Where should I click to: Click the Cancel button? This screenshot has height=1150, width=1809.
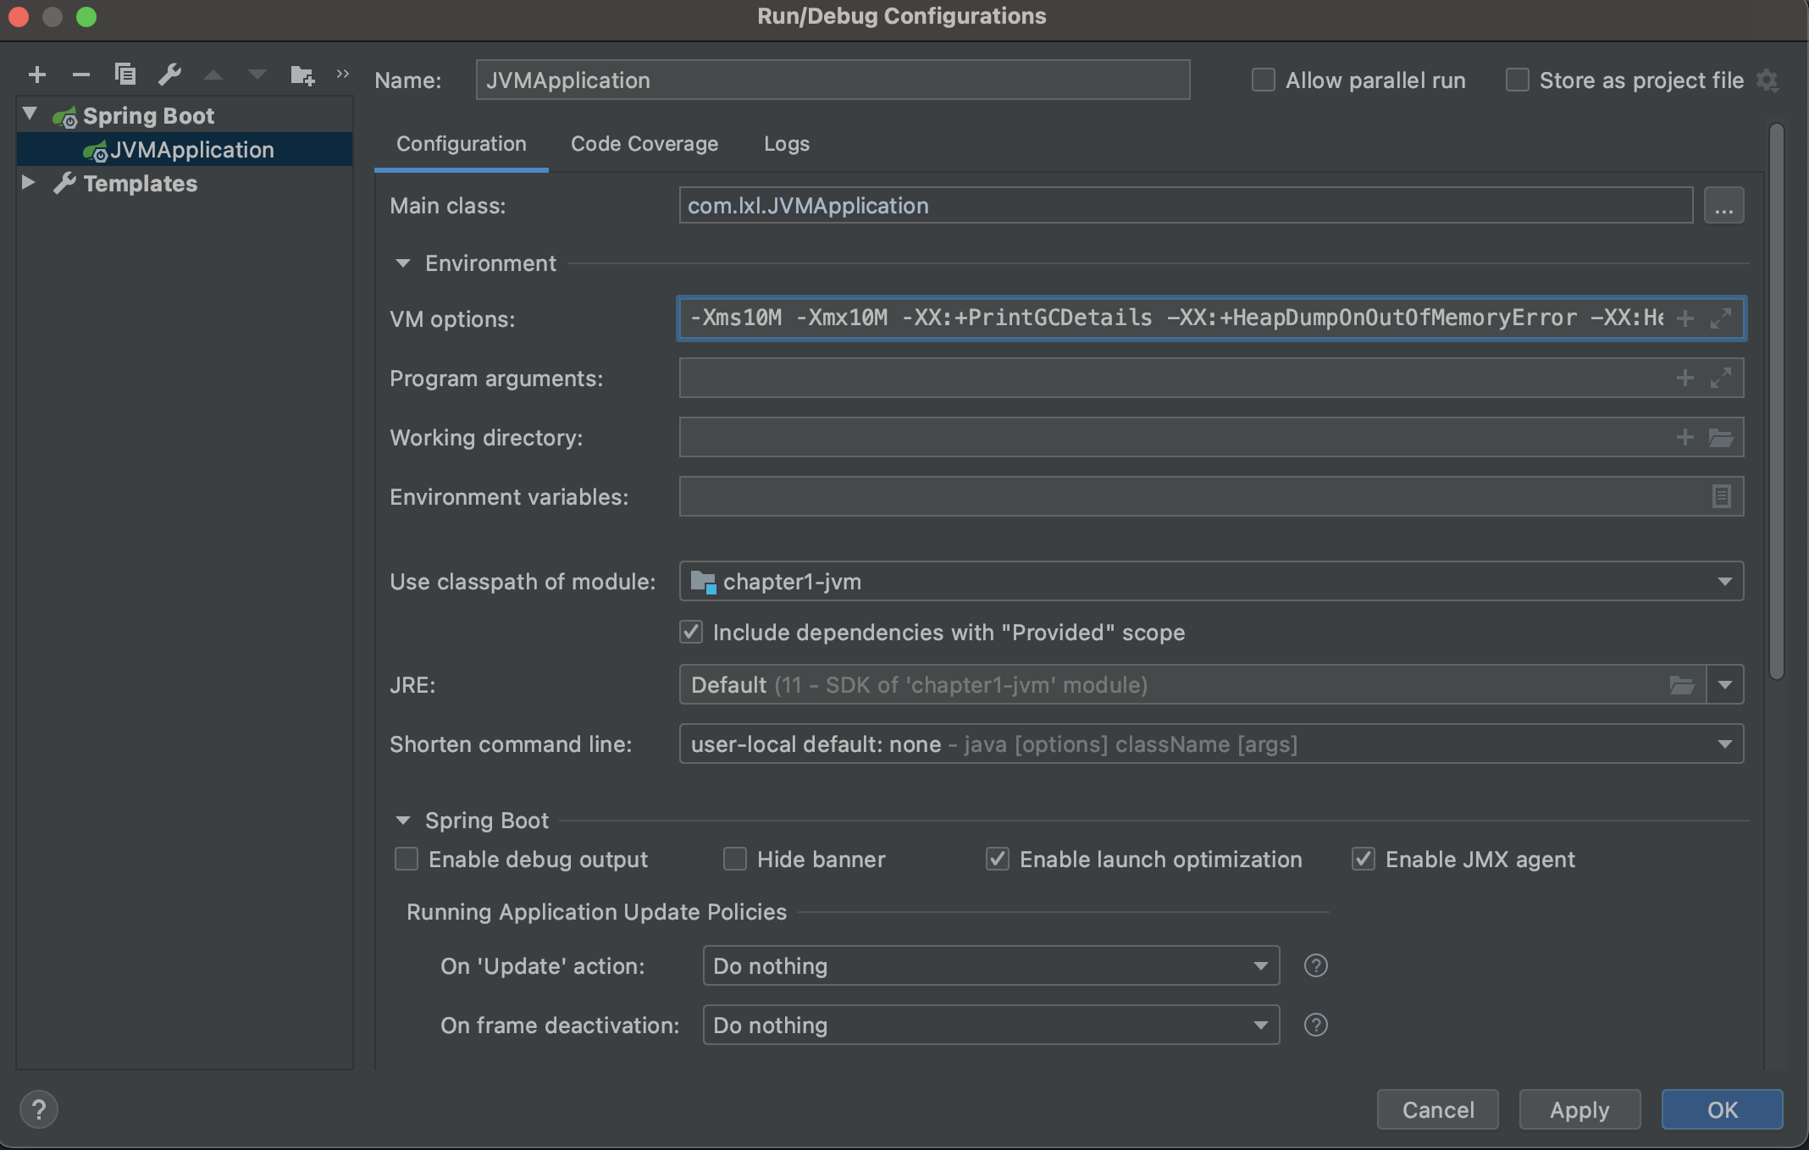coord(1437,1109)
